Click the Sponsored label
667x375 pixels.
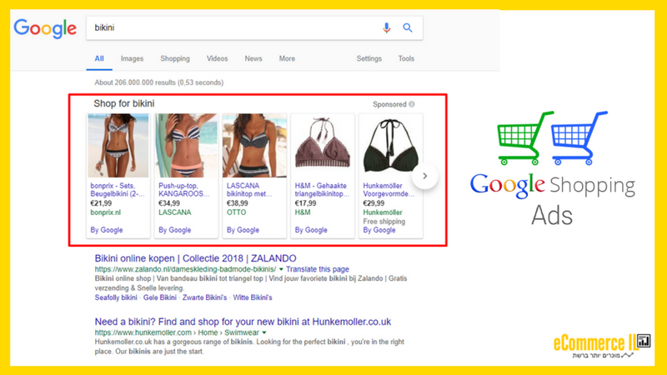[389, 104]
